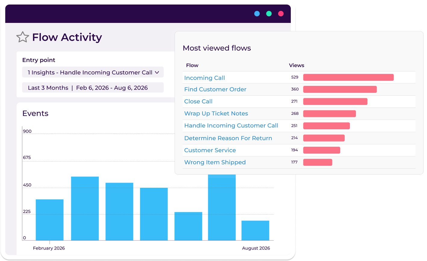This screenshot has height=261, width=427.
Task: Click the February 2026 axis label
Action: [x=49, y=248]
